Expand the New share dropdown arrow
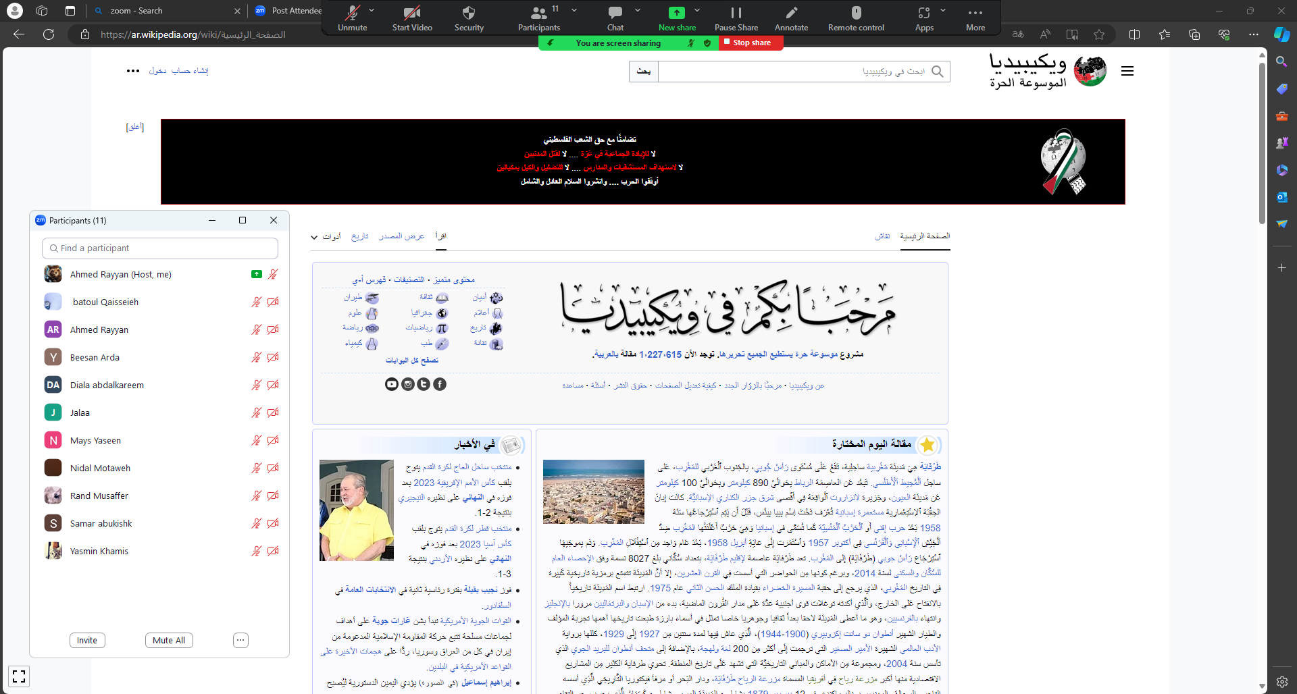The height and width of the screenshot is (694, 1297). pos(696,11)
